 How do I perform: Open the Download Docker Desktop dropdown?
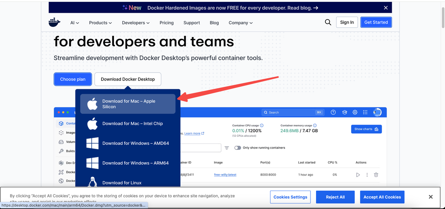128,79
